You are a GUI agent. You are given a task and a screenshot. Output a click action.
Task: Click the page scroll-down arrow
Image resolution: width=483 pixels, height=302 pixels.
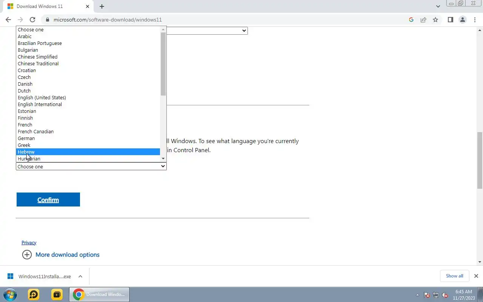480,262
